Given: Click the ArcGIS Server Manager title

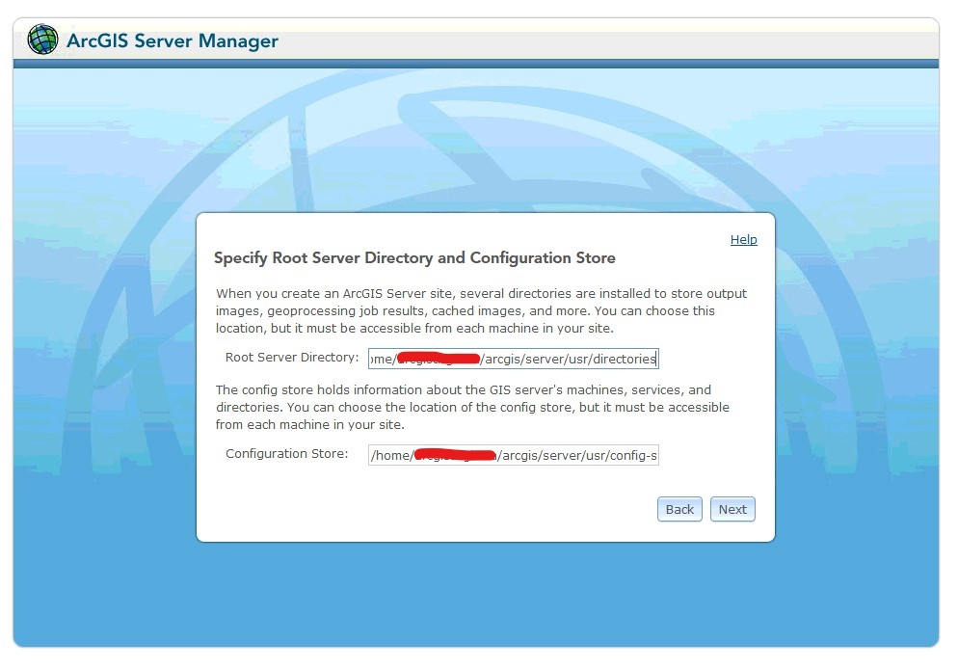Looking at the screenshot, I should coord(173,40).
